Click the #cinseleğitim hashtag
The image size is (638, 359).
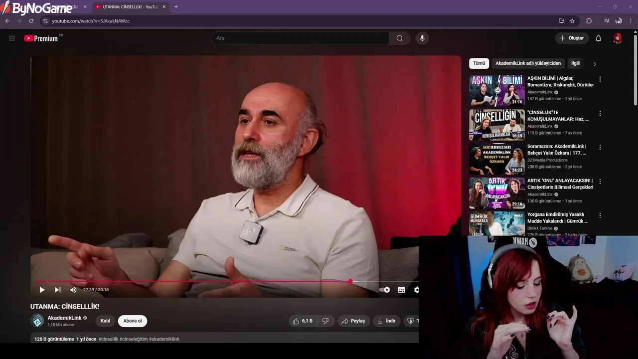pyautogui.click(x=134, y=339)
